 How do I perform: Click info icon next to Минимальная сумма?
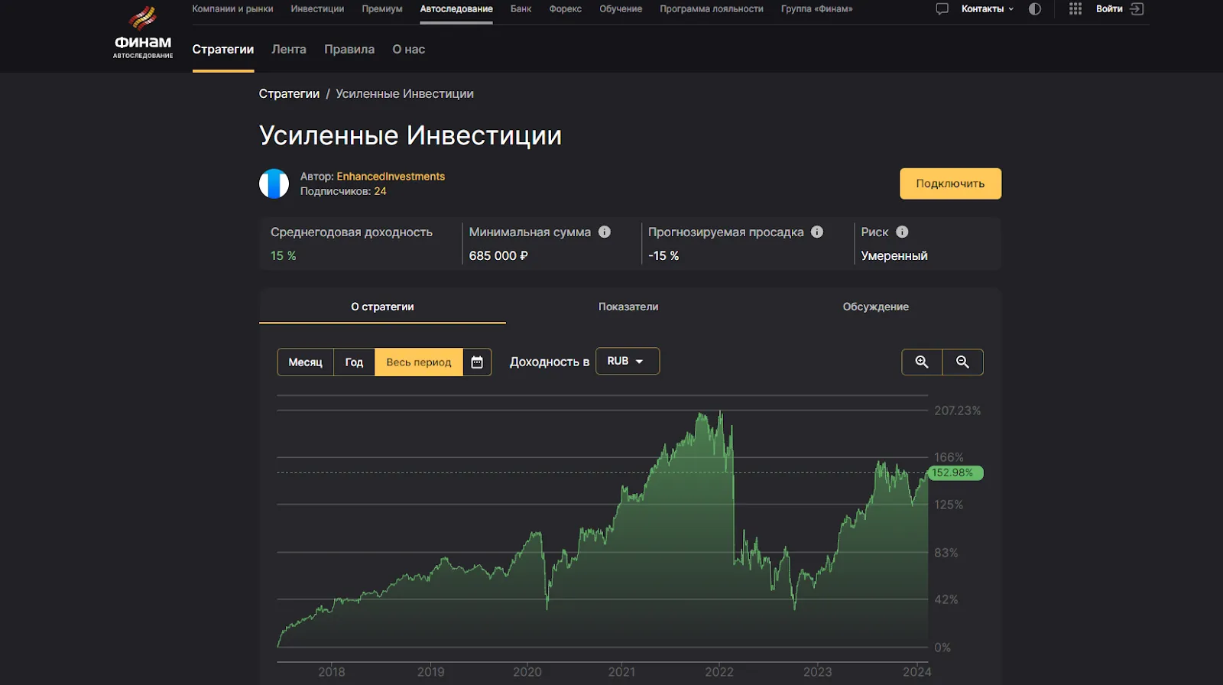point(605,232)
